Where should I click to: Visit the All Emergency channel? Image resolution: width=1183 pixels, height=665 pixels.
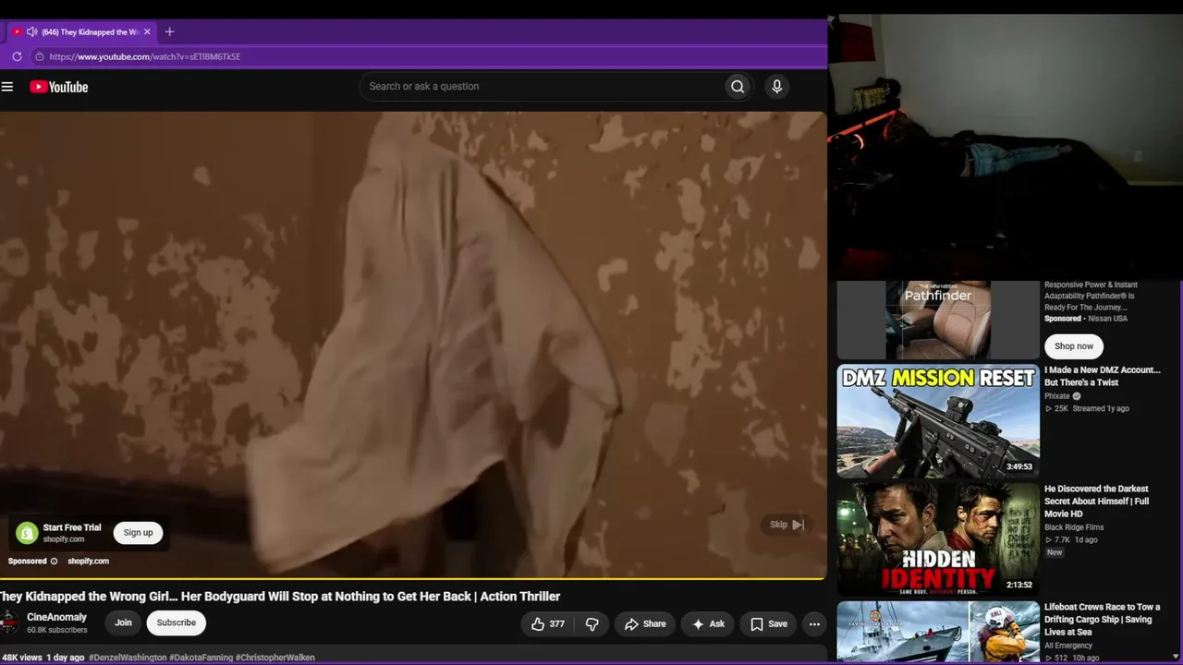1068,646
